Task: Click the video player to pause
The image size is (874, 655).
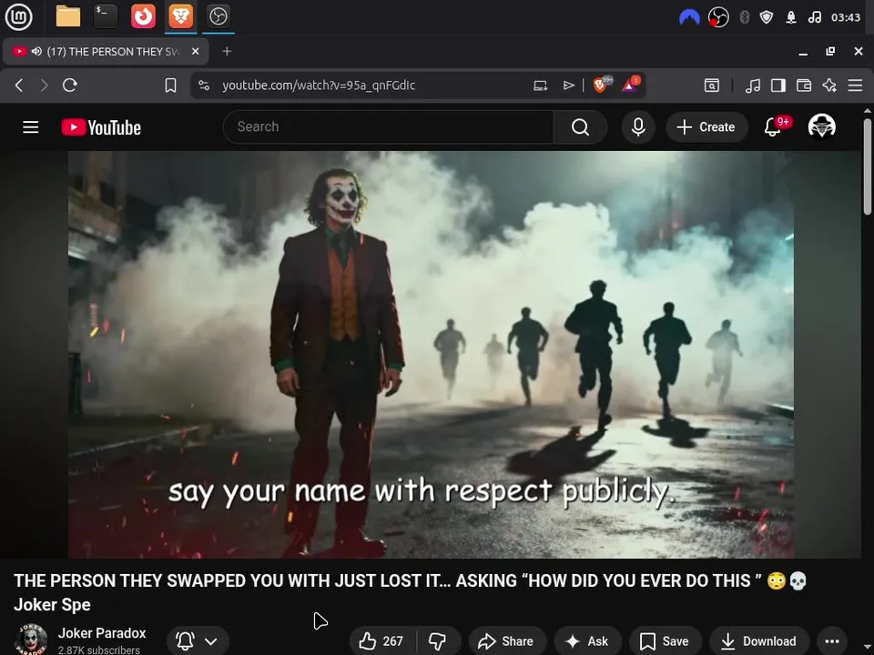Action: (431, 354)
